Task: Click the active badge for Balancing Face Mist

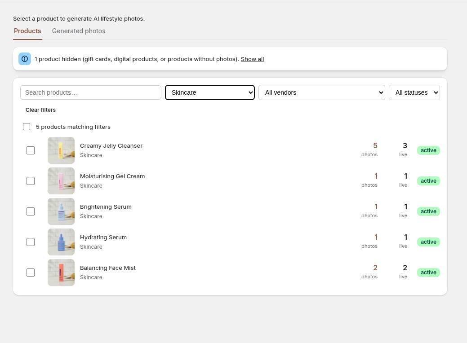Action: coord(428,273)
